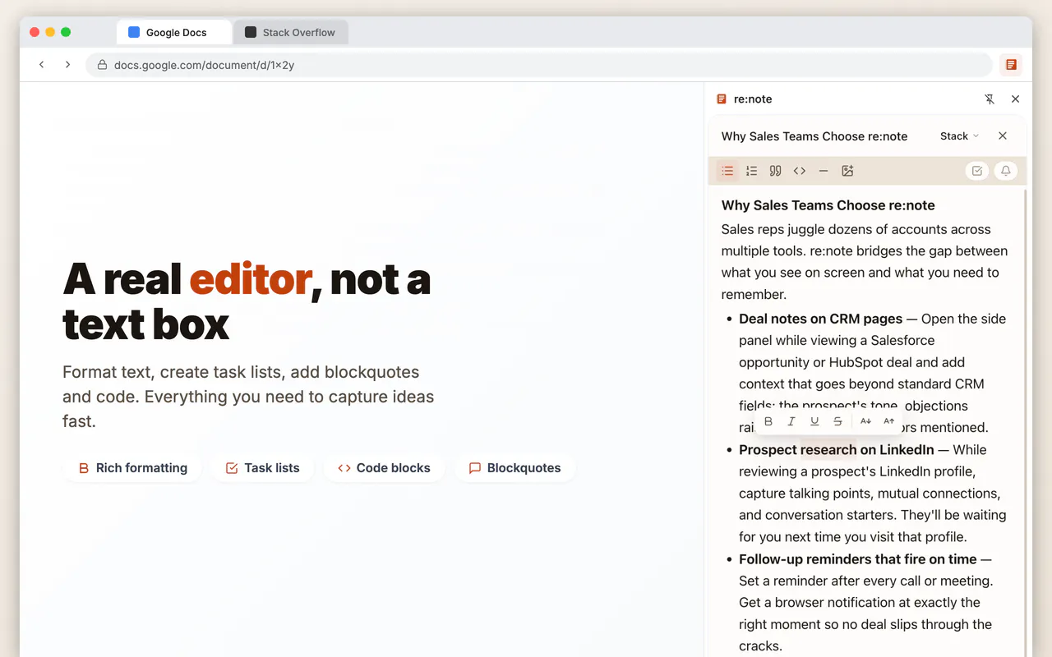Click the note title 'Why Sales Teams Choose re:note'
1052x657 pixels.
pos(814,136)
